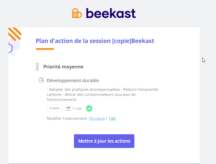Image resolution: width=216 pixels, height=164 pixels.
Task: Click the beekast wordmark text
Action: click(x=111, y=13)
